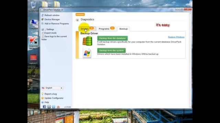Image resolution: width=220 pixels, height=123 pixels.
Task: Click the Refresh window icon
Action: [x=43, y=15]
